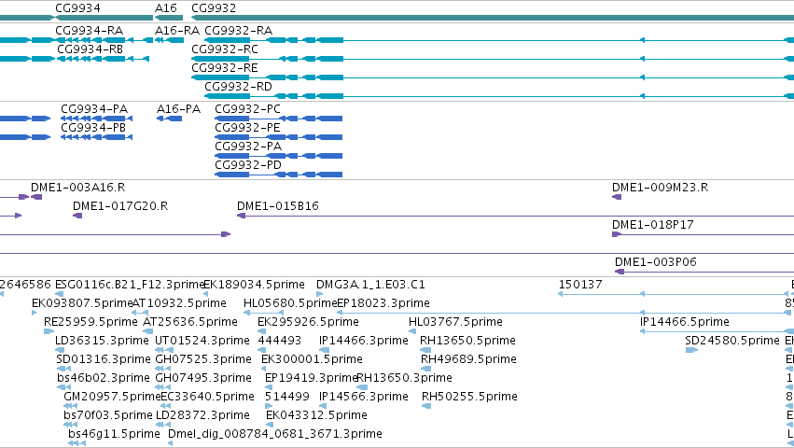
Task: Click the CG9932-RC transcript label
Action: tap(225, 49)
